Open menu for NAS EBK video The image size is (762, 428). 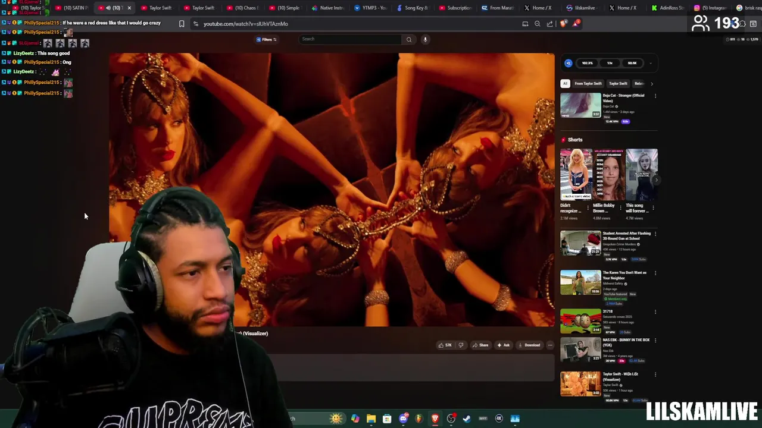(x=655, y=341)
